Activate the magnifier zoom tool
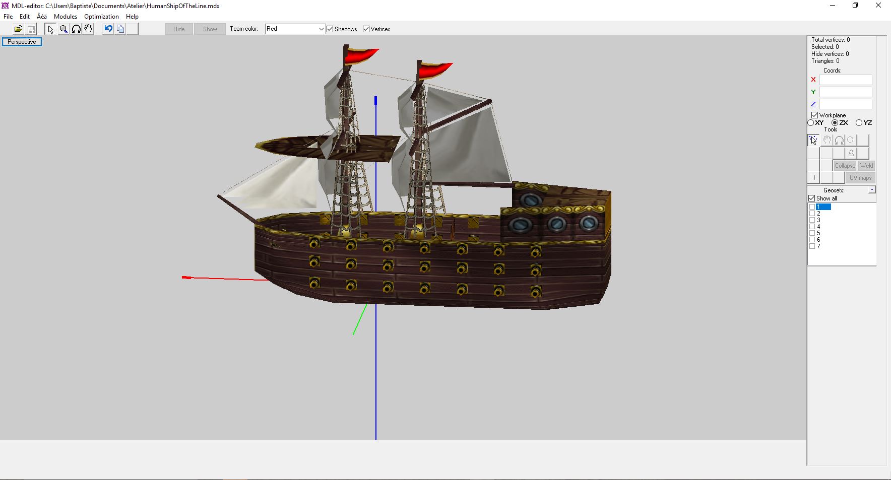Screen dimensions: 891x480 (x=63, y=29)
